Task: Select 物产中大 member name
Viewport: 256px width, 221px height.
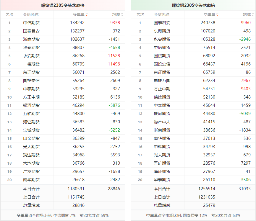Action: [x=162, y=122]
